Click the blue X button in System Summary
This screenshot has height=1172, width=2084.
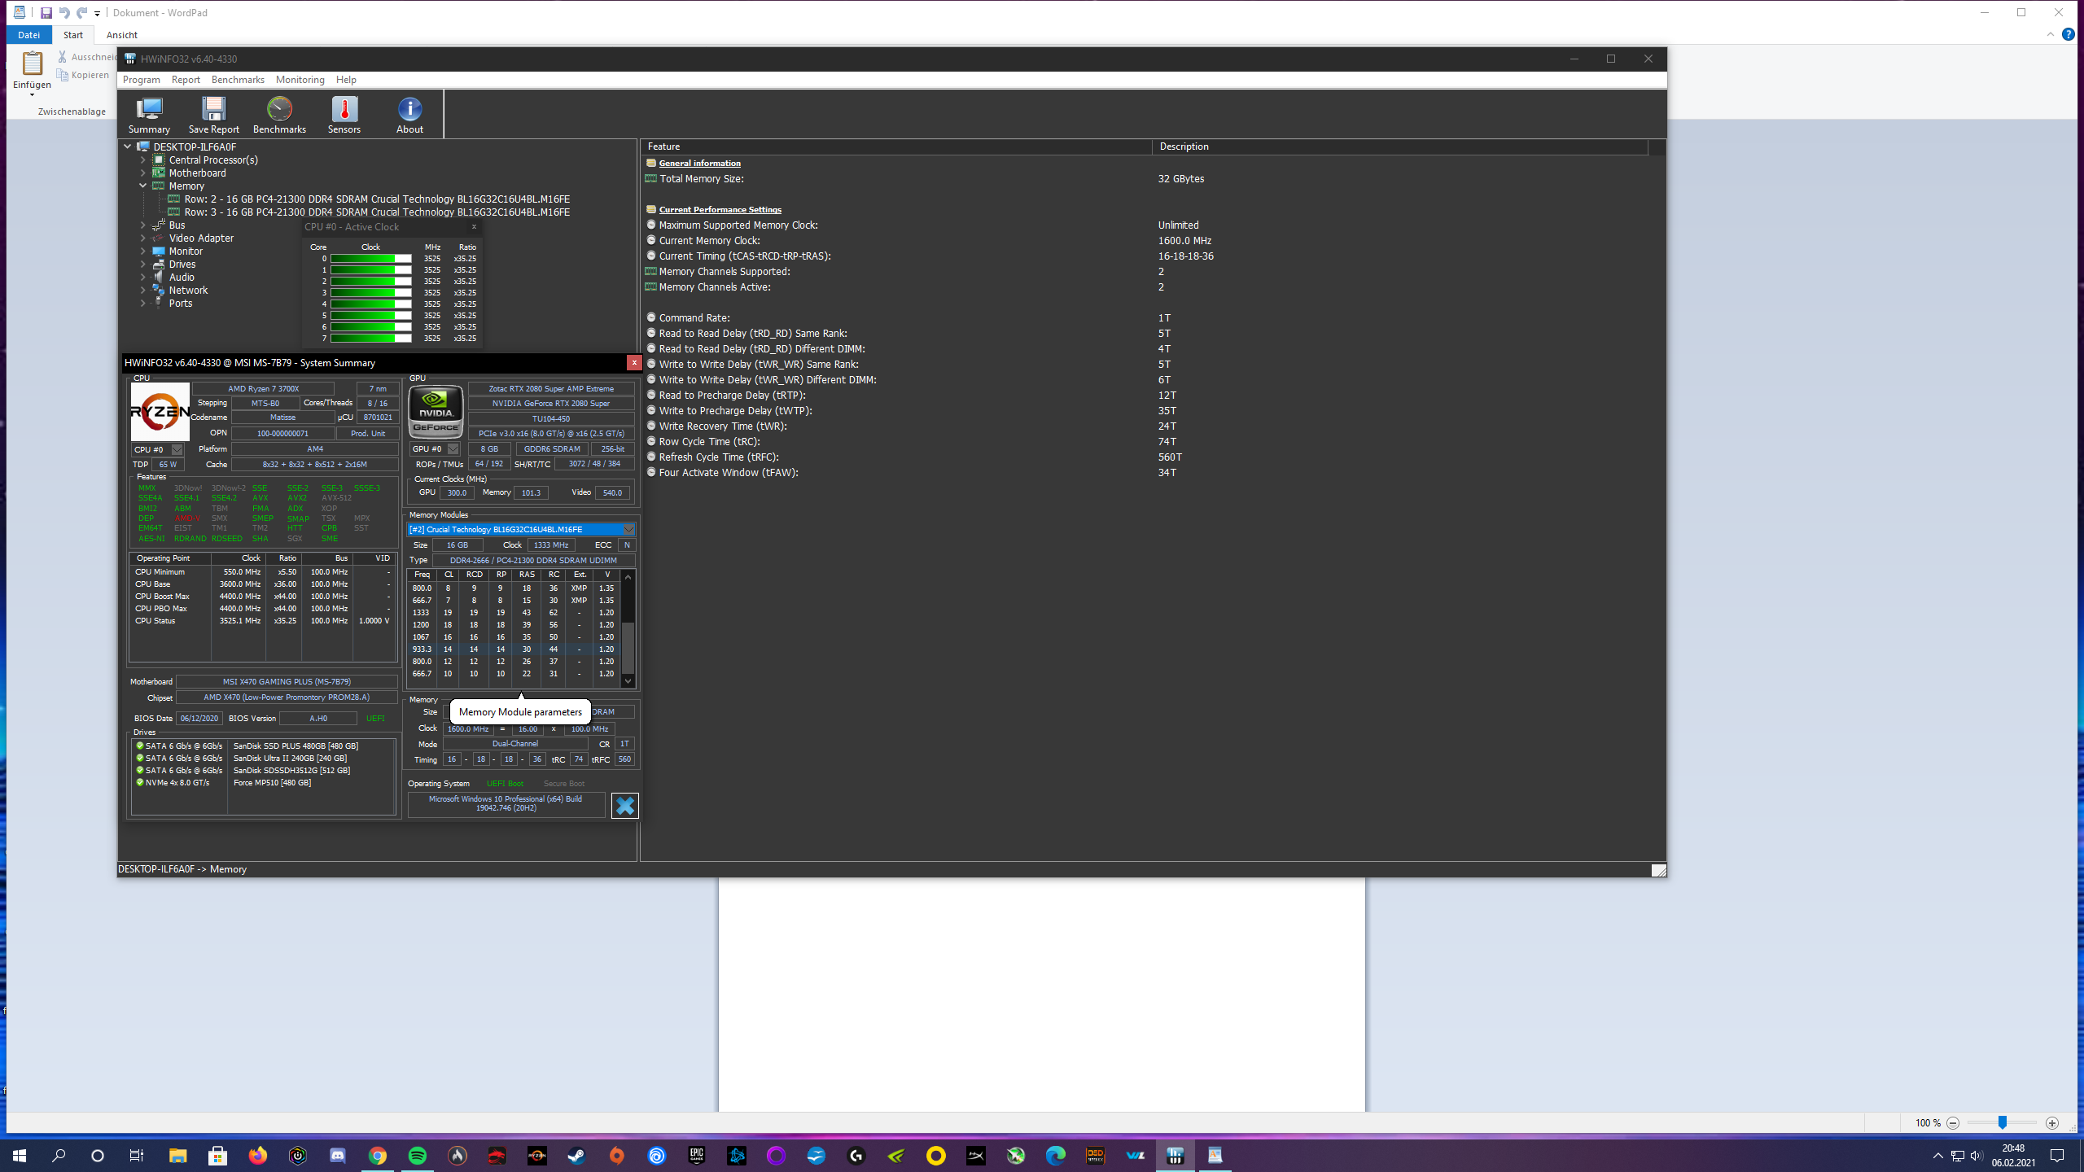click(x=624, y=806)
